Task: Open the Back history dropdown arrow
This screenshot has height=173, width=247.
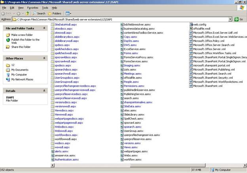Action: 14,14
